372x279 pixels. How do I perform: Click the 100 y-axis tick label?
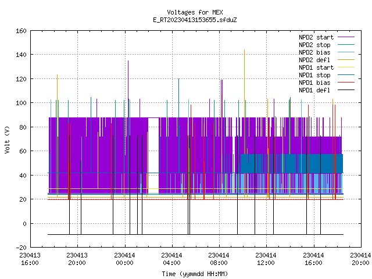pyautogui.click(x=21, y=103)
